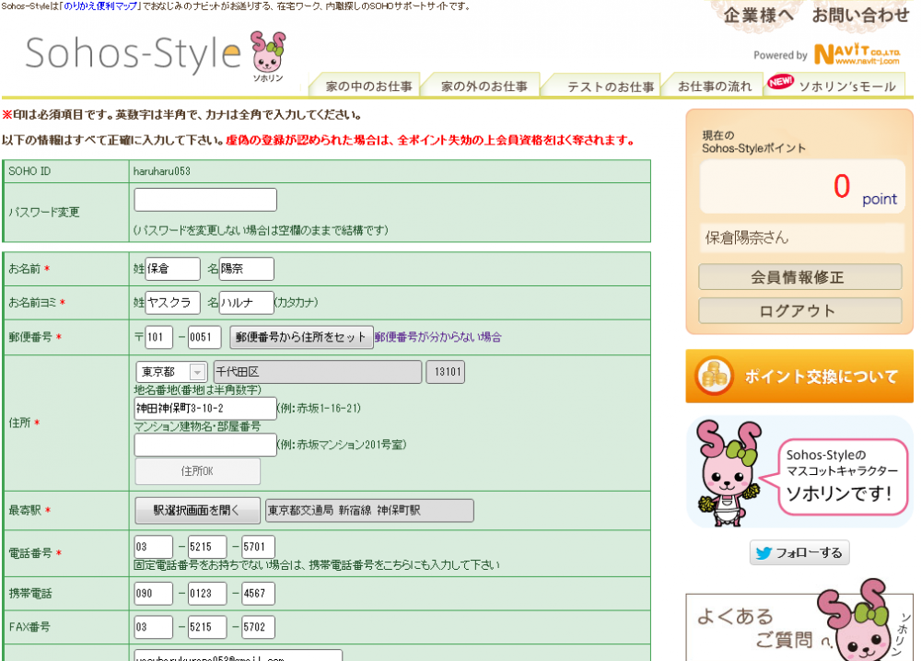921x661 pixels.
Task: Click the 住所OK button
Action: [x=197, y=471]
